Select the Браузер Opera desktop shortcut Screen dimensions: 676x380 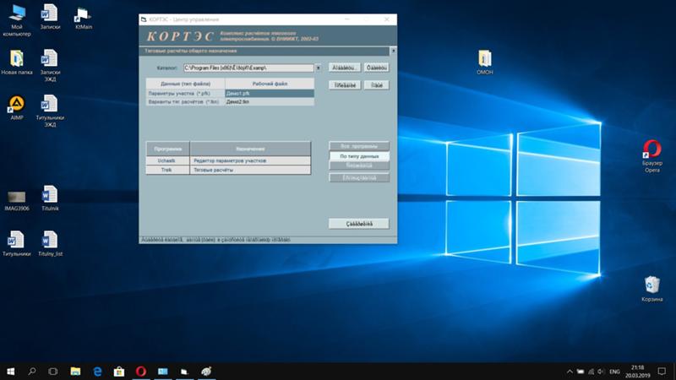coord(651,156)
